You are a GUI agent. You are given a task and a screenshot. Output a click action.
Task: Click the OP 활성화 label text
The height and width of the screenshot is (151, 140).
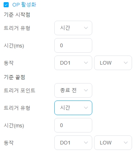(x=24, y=5)
